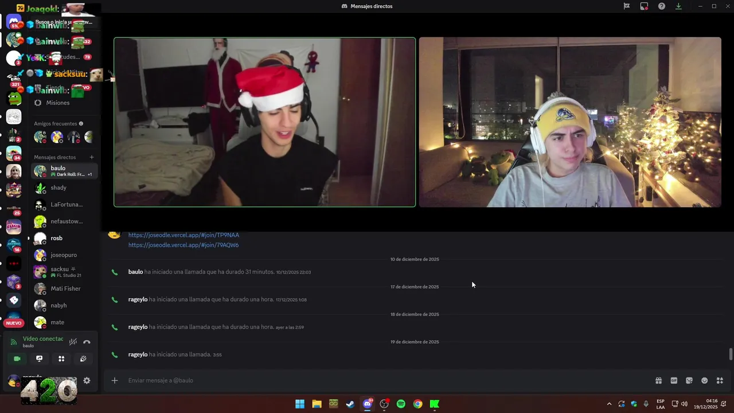Open LaFortuna conversation
Screen dimensions: 734x413
64,204
